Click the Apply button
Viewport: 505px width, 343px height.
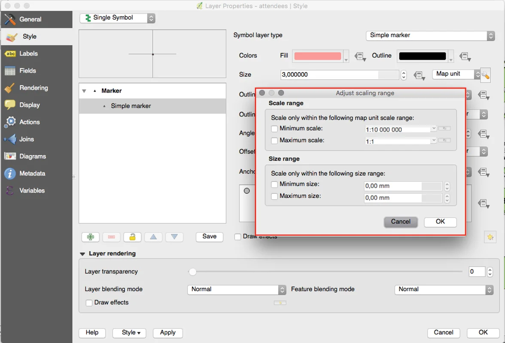167,333
